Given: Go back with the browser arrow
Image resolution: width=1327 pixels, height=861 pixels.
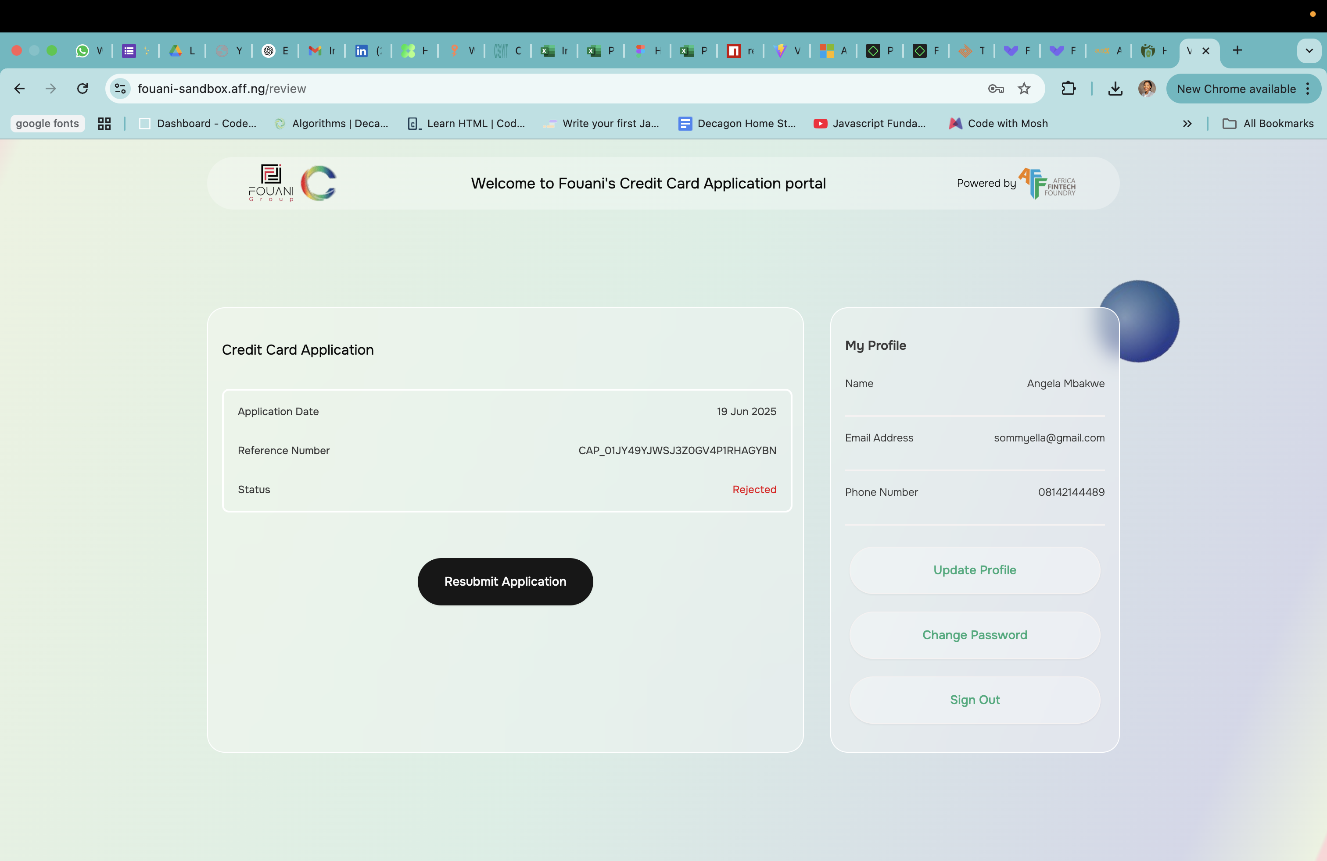Looking at the screenshot, I should 19,89.
